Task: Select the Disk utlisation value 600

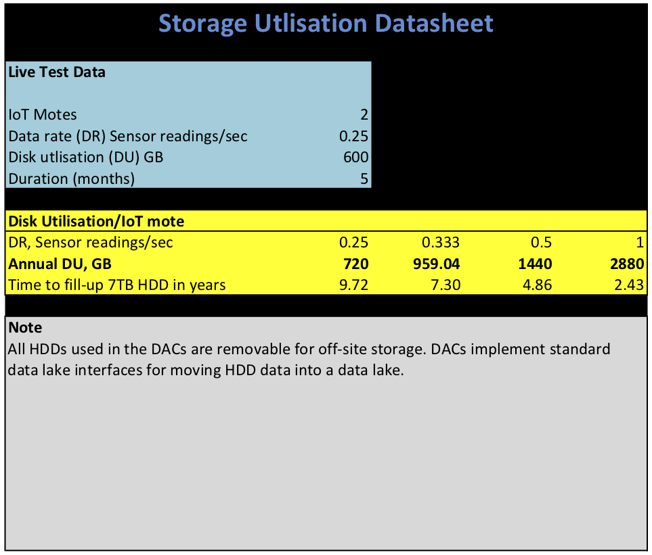Action: point(355,158)
